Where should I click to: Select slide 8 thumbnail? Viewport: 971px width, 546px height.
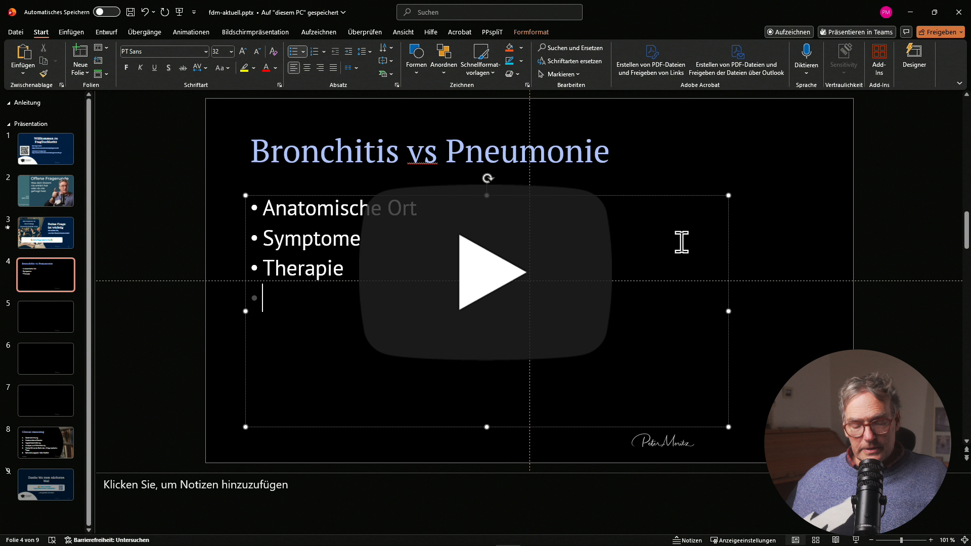pos(46,442)
